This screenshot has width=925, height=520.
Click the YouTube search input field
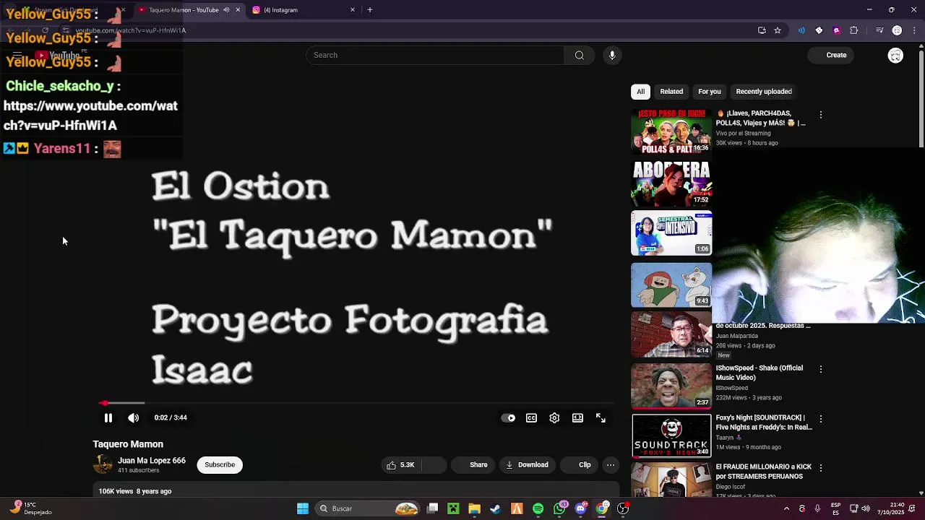click(435, 55)
